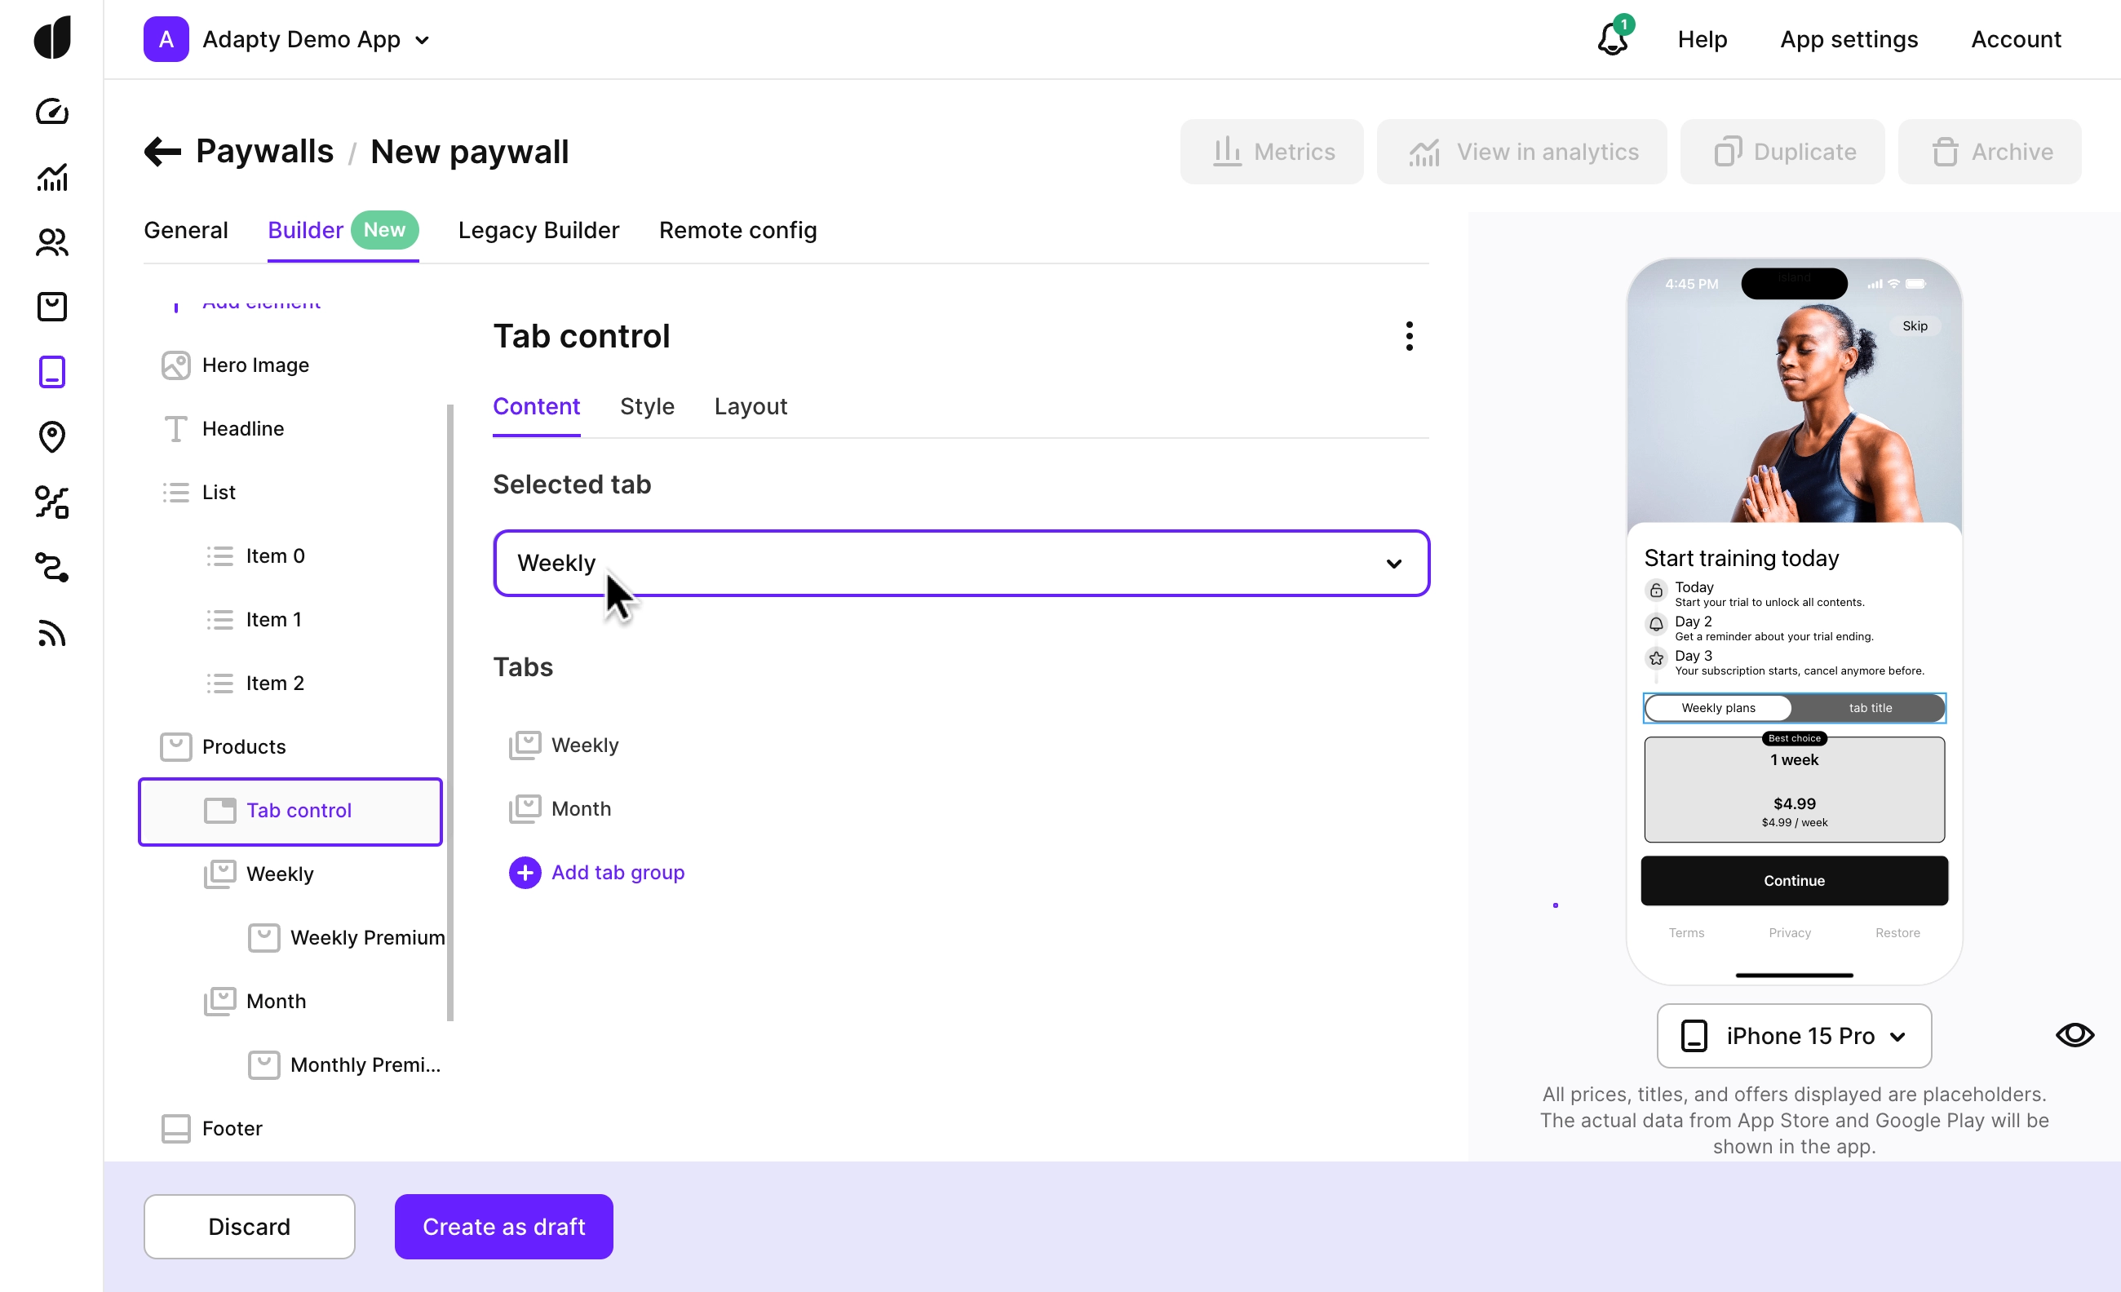Open the paywalls phone icon in sidebar
This screenshot has width=2121, height=1292.
coord(51,372)
